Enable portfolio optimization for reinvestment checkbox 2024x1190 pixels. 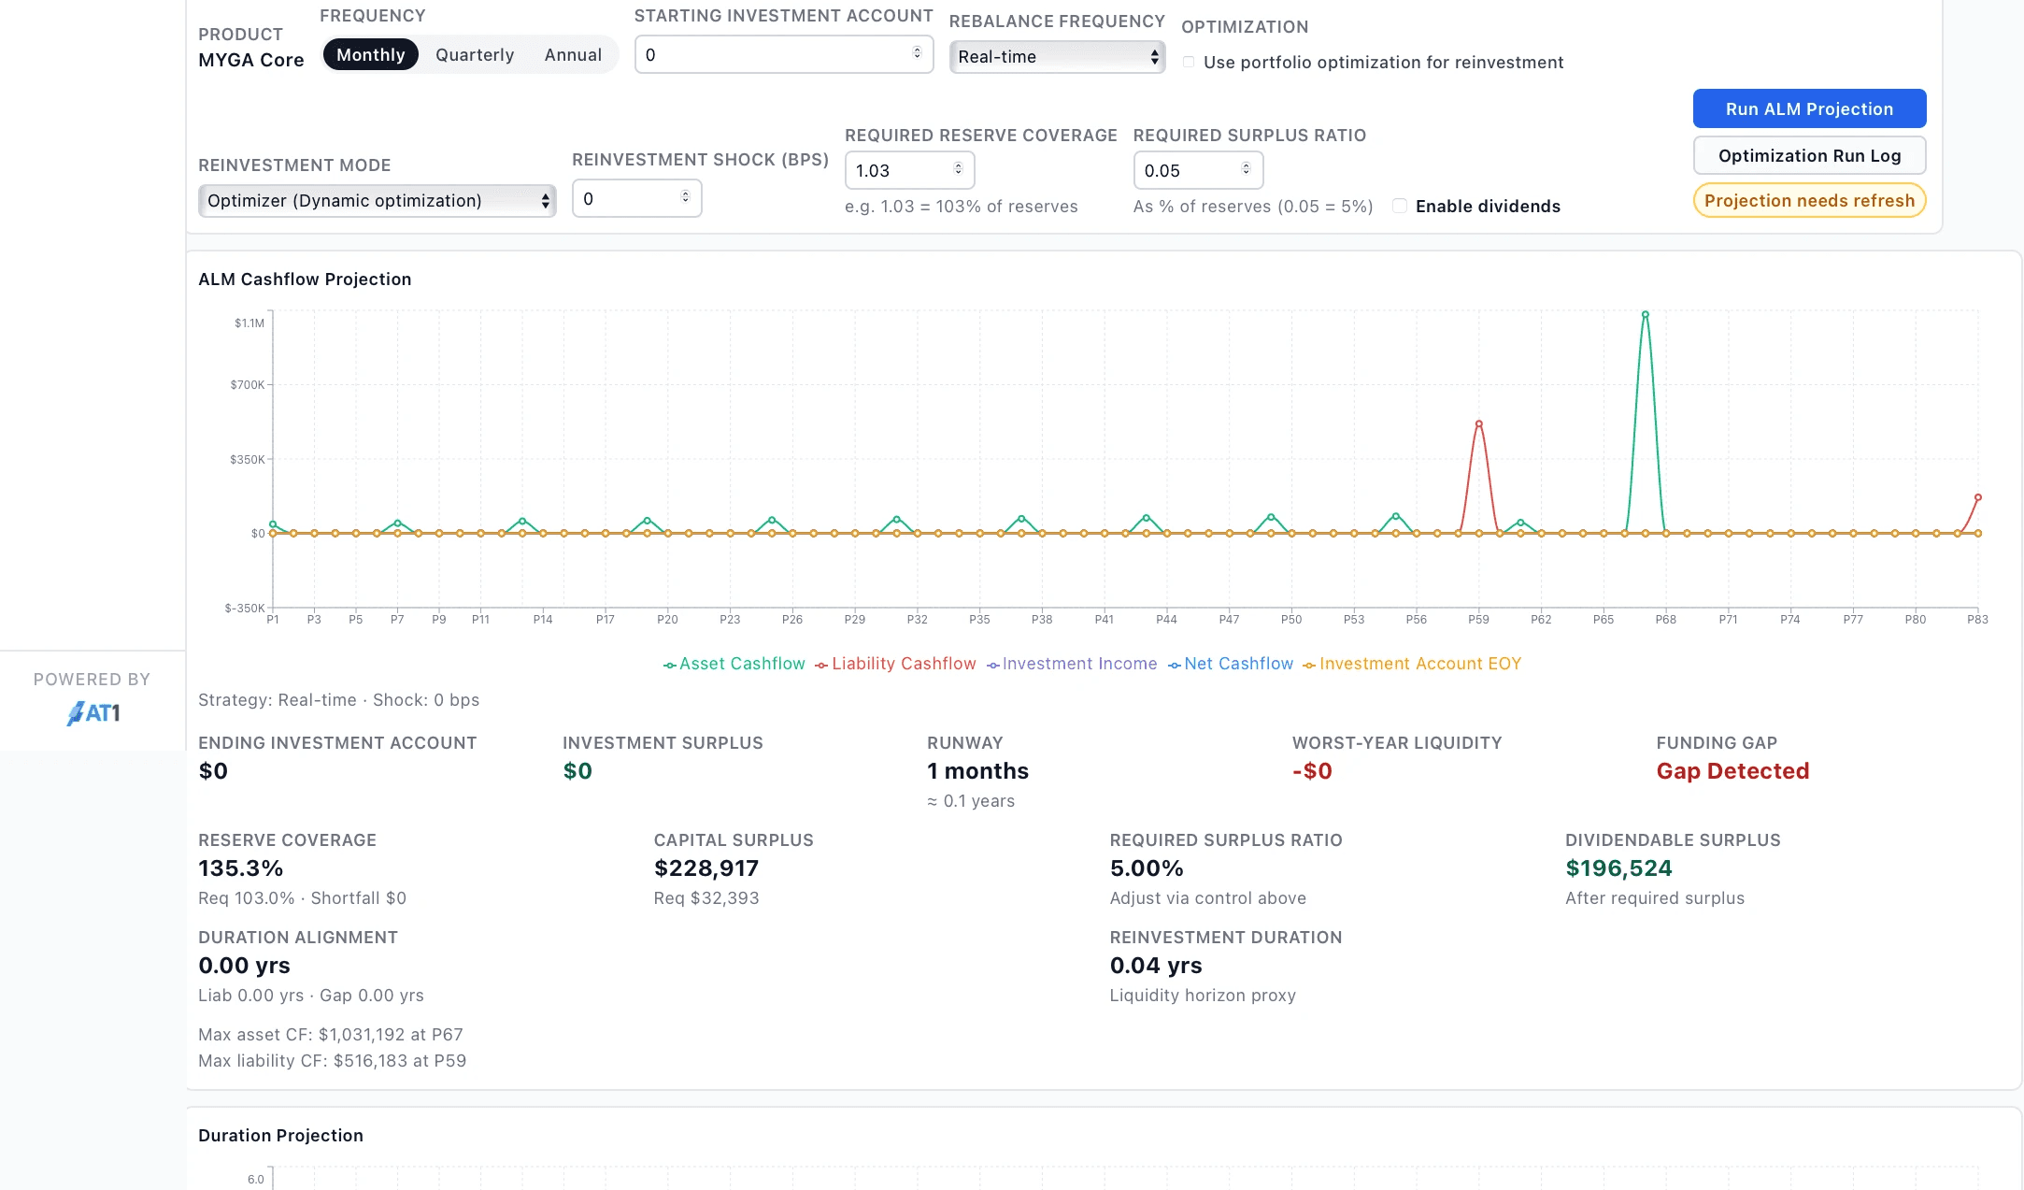coord(1189,63)
